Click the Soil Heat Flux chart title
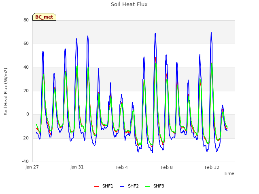The width and height of the screenshot is (259, 194). 129,4
